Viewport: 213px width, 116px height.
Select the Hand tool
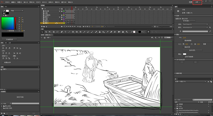tap(123, 32)
